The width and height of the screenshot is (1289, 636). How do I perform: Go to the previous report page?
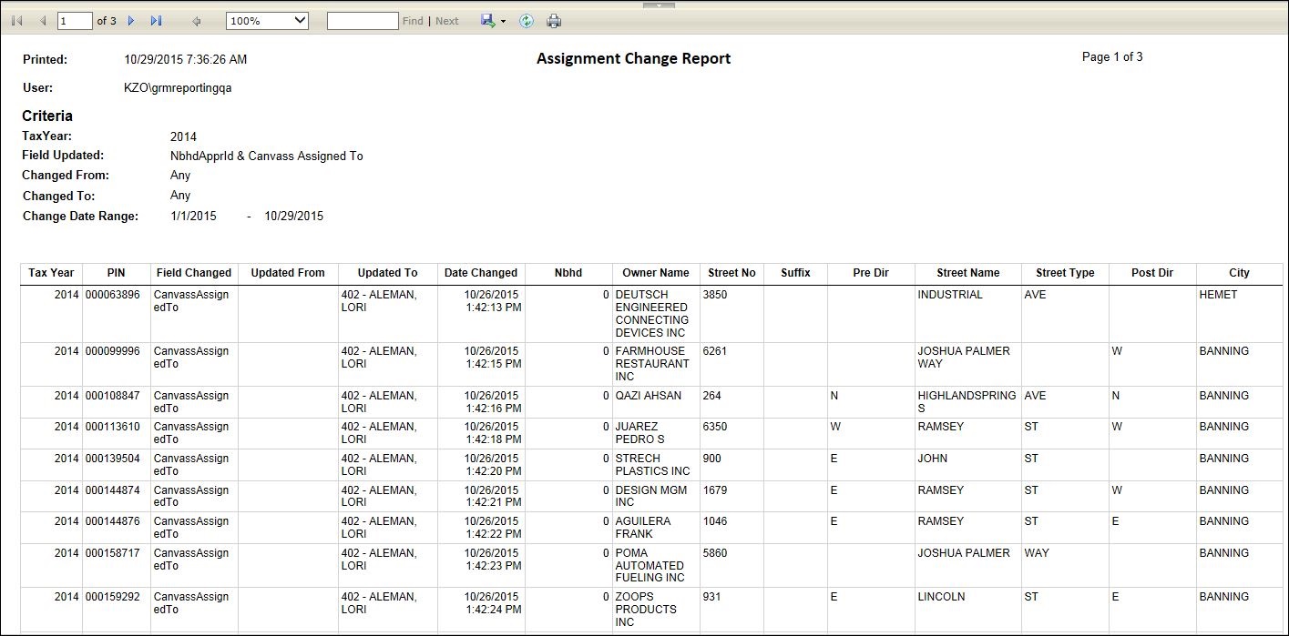[42, 21]
